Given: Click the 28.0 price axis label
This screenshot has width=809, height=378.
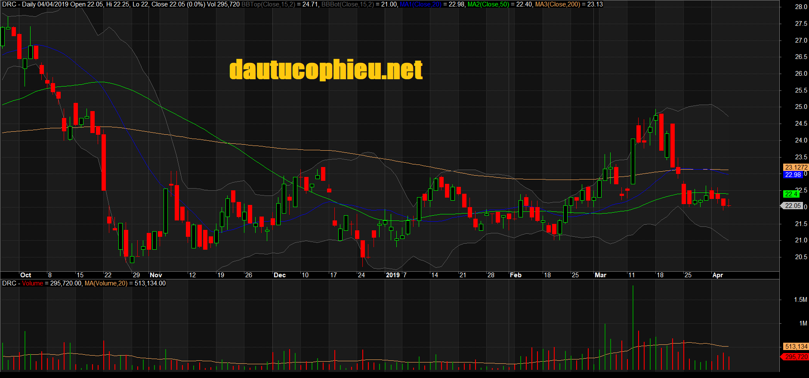Looking at the screenshot, I should pyautogui.click(x=801, y=7).
